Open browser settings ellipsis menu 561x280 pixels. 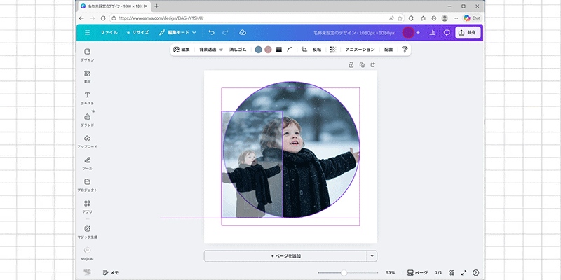pyautogui.click(x=456, y=18)
